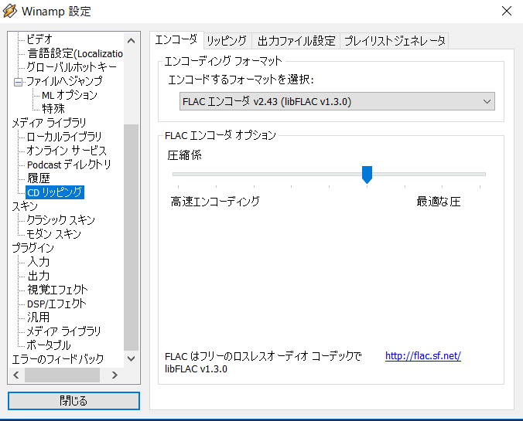Select 入力 plugin item
The height and width of the screenshot is (421, 523).
point(39,262)
